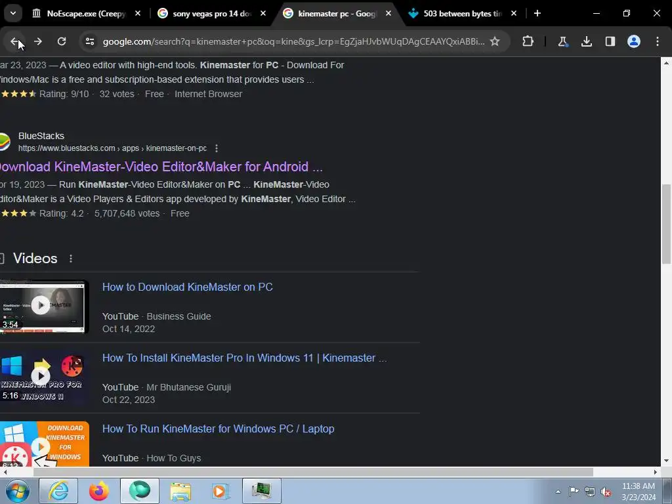Open the Chrome three-dot menu
This screenshot has height=504, width=672.
click(658, 41)
